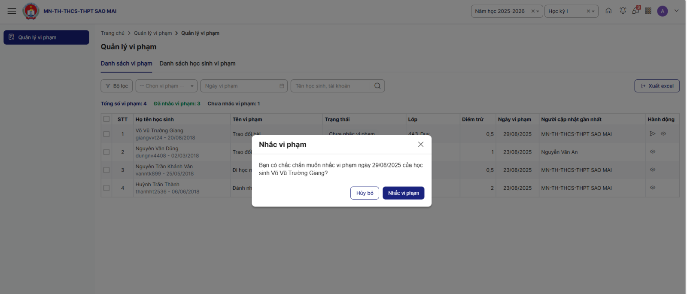Click send reminder icon for Võ Vũ Trường Giang

pyautogui.click(x=652, y=134)
